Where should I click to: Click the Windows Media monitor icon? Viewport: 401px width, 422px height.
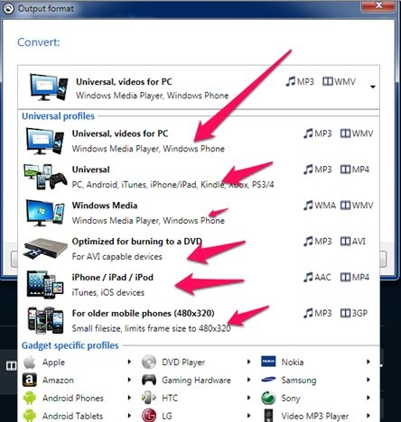pyautogui.click(x=45, y=213)
